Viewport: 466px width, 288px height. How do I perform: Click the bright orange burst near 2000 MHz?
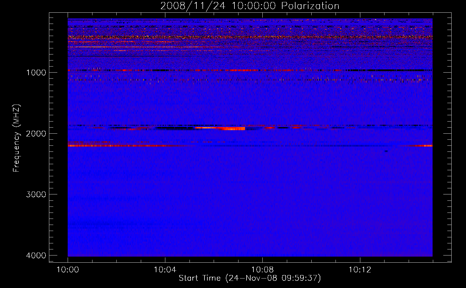click(220, 128)
